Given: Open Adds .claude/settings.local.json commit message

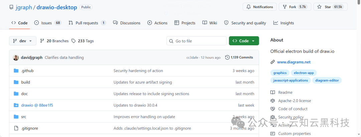Looking at the screenshot, I should 152,128.
